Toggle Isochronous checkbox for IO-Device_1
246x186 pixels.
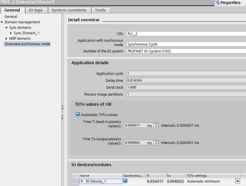[x=125, y=181]
